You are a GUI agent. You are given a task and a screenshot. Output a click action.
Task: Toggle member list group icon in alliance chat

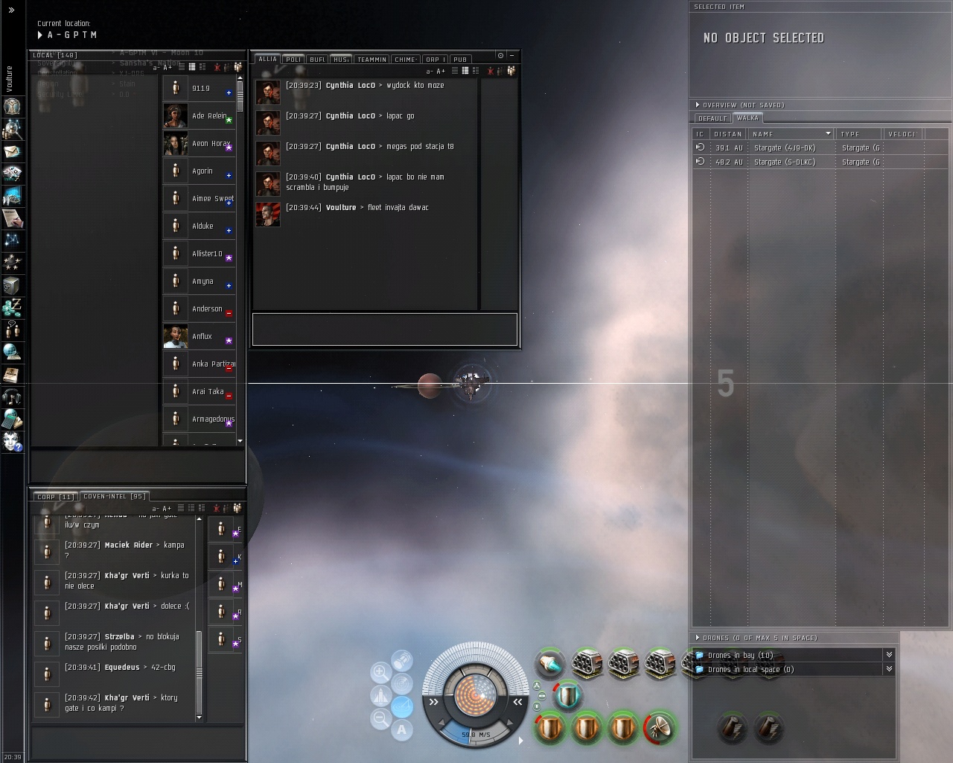point(511,71)
